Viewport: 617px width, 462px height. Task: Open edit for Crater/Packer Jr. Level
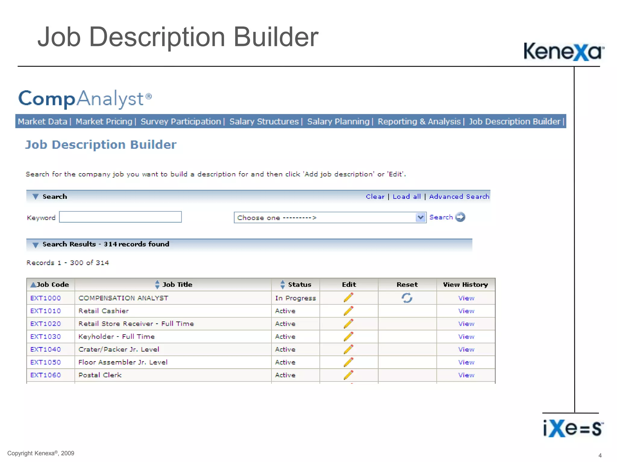tap(348, 349)
